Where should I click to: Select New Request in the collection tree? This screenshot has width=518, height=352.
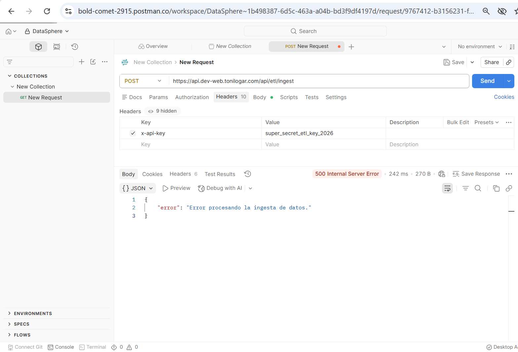57,97
